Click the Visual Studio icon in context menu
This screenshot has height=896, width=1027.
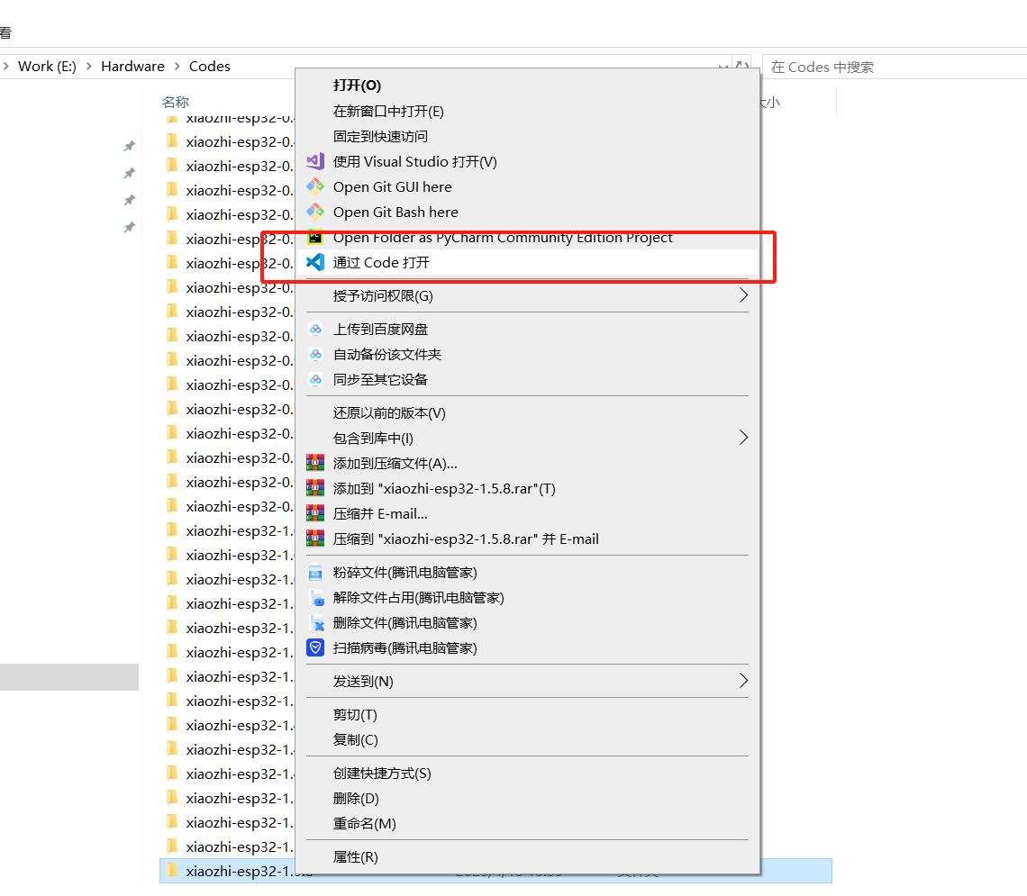(x=315, y=162)
